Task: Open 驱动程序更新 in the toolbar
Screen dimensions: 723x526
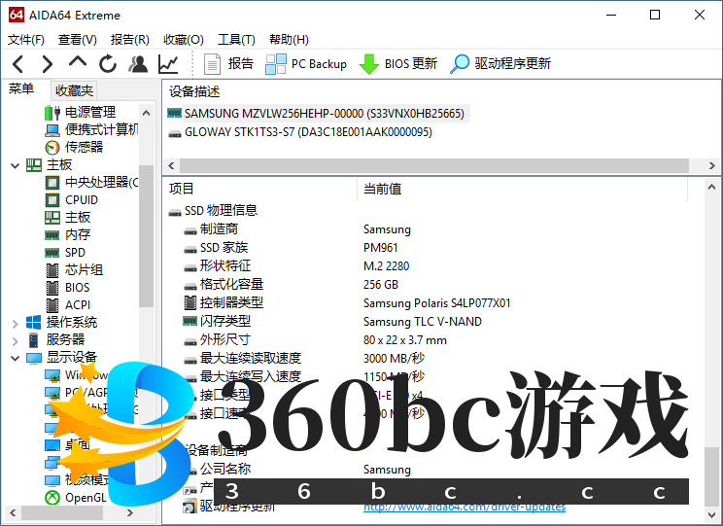Action: click(500, 64)
